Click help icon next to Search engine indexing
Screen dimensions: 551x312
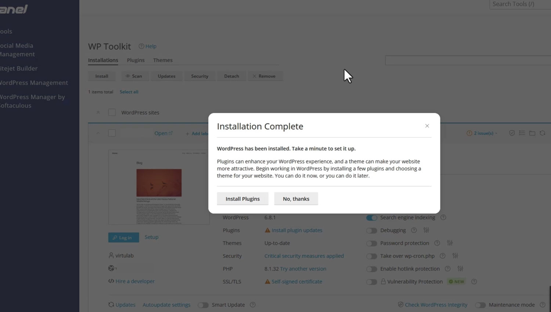click(443, 217)
